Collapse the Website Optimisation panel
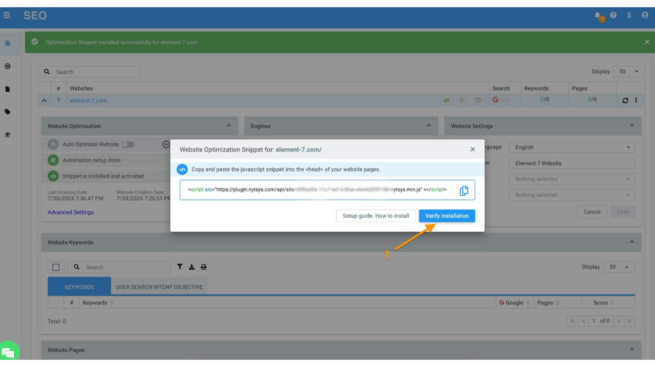The height and width of the screenshot is (367, 655). tap(229, 125)
